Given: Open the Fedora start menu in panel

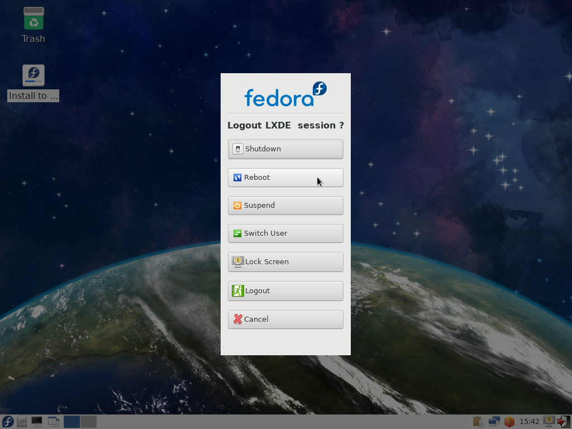Looking at the screenshot, I should click(8, 422).
